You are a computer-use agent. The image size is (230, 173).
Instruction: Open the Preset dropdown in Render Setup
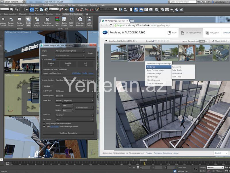point(70,56)
